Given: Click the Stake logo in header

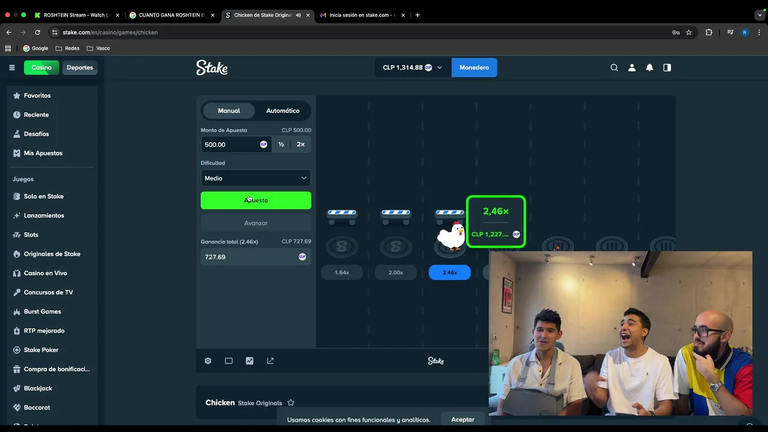Looking at the screenshot, I should pos(212,68).
